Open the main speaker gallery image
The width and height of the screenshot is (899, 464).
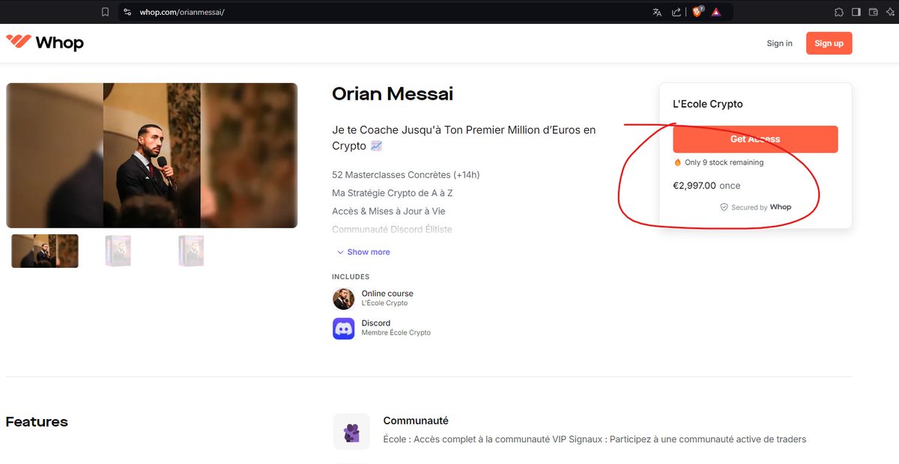click(x=152, y=155)
